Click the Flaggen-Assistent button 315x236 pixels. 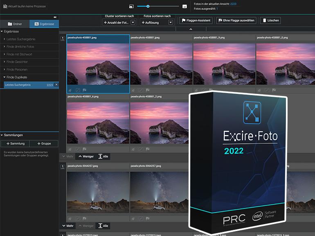196,20
